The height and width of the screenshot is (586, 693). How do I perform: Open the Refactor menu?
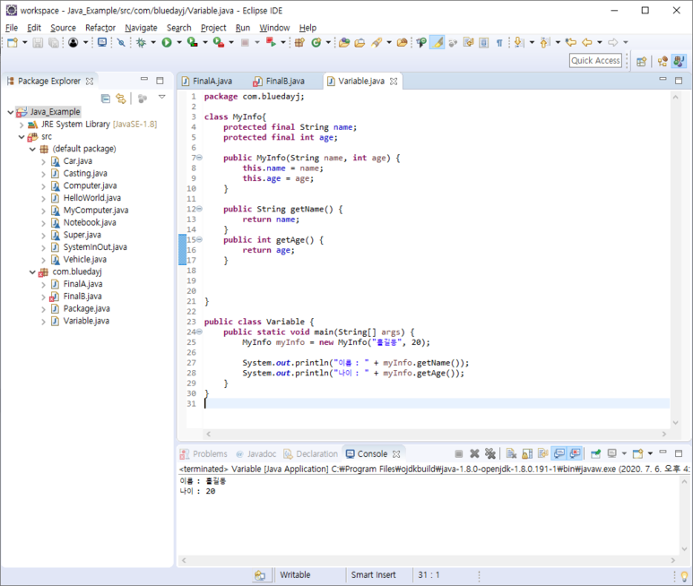coord(100,28)
